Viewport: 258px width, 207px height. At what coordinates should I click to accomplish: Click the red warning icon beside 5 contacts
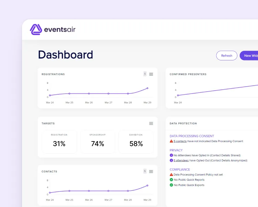[171, 141]
